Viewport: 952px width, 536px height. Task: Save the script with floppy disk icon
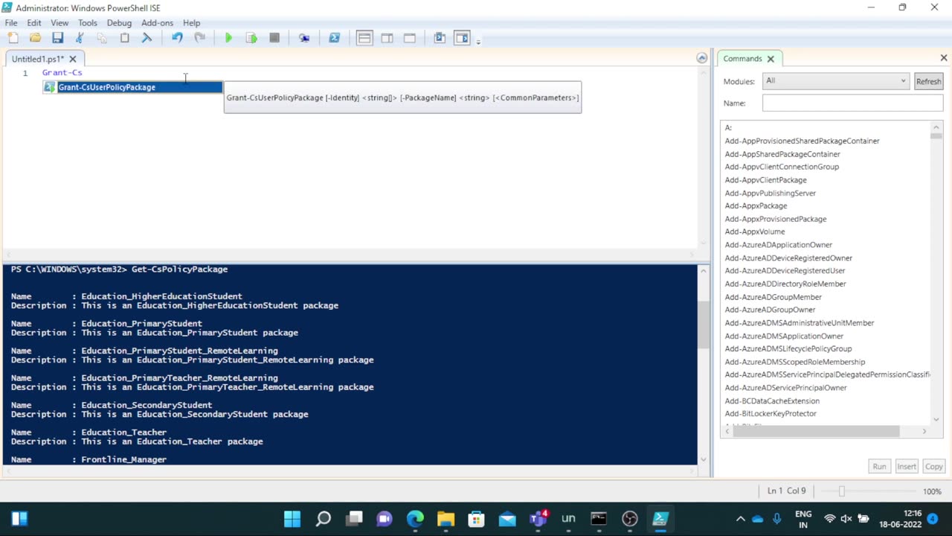click(x=57, y=38)
